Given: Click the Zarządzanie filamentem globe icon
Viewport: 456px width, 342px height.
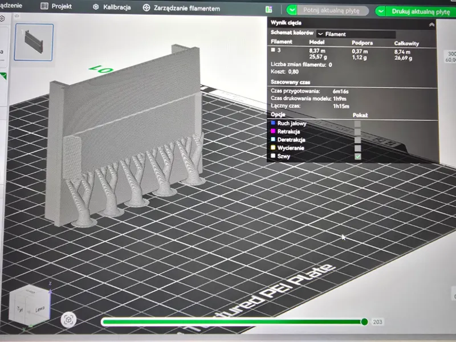Looking at the screenshot, I should point(146,8).
